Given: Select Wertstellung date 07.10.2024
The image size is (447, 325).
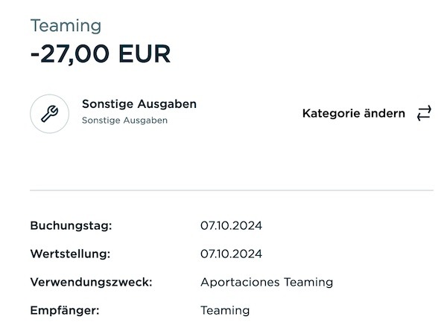Looking at the screenshot, I should pyautogui.click(x=231, y=254).
